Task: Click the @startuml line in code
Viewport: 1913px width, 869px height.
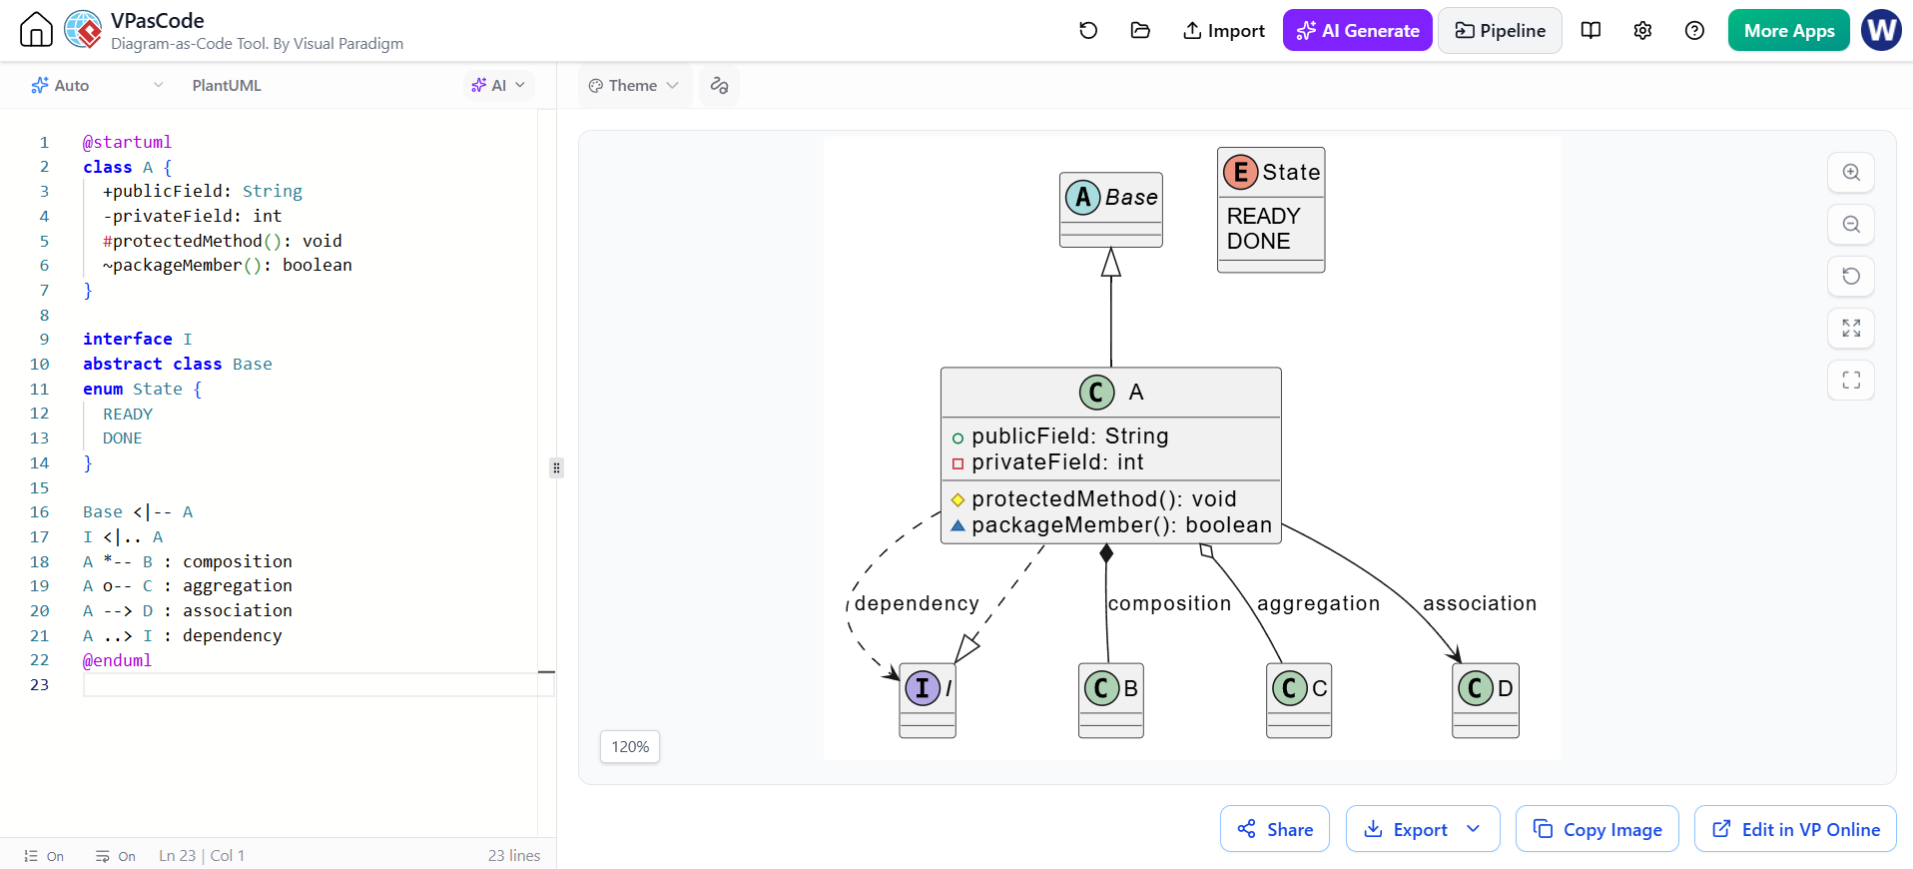Action: click(x=127, y=142)
